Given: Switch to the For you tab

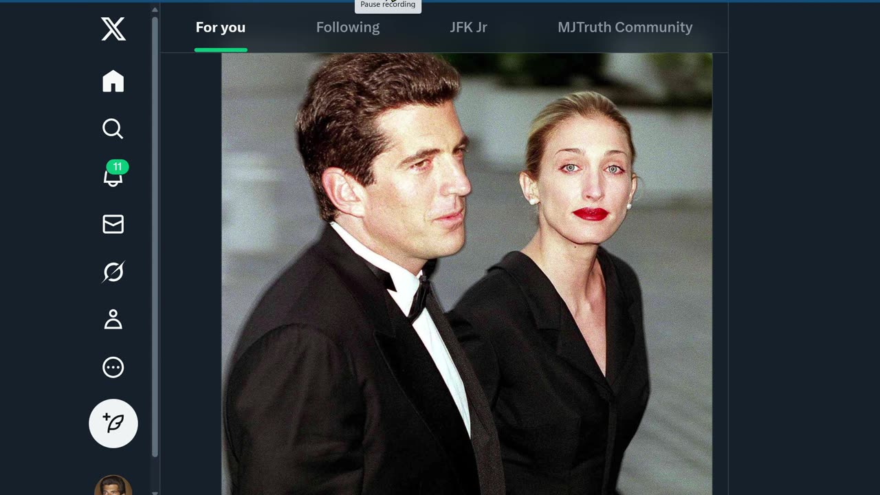Looking at the screenshot, I should coord(221,27).
